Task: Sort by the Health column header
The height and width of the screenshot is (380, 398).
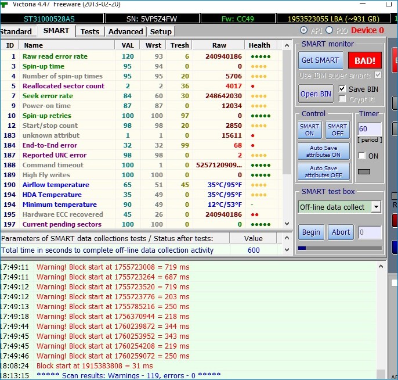Action: (259, 45)
